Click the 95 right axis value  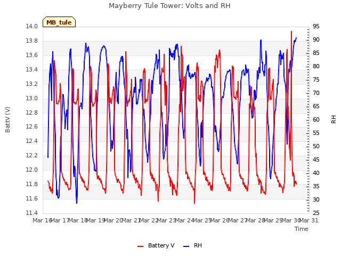tap(316, 26)
